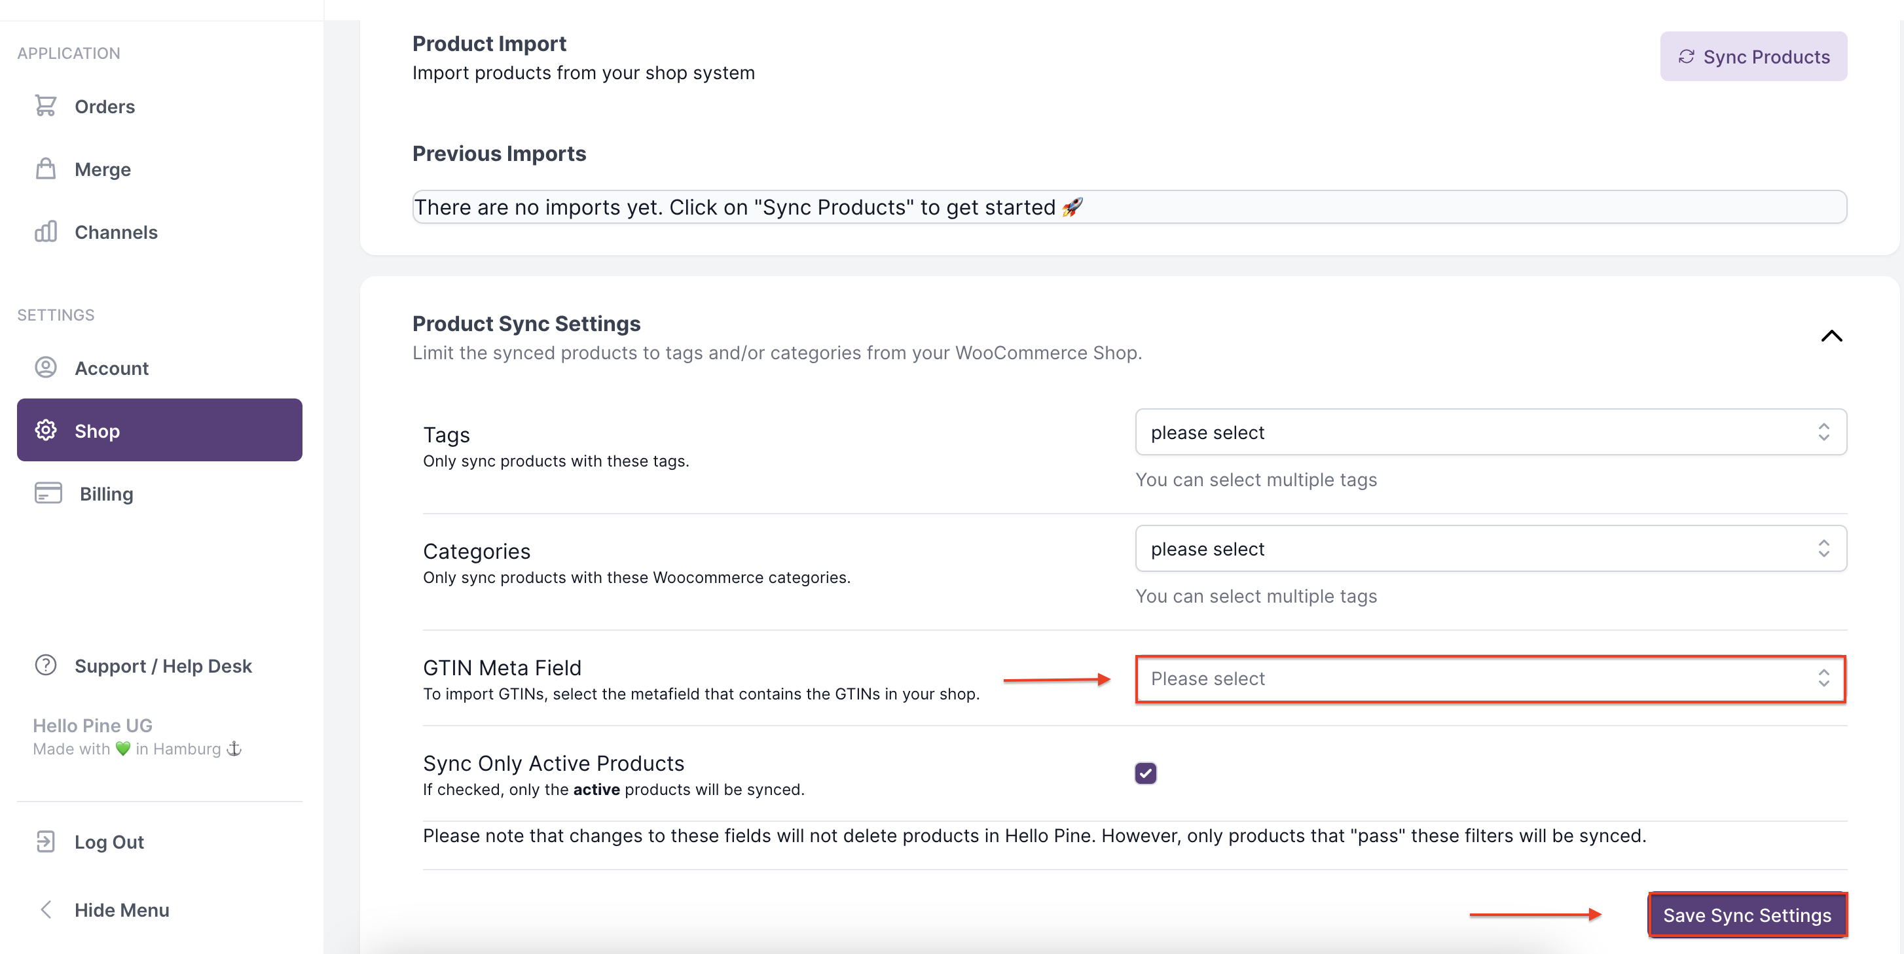The height and width of the screenshot is (954, 1904).
Task: Click the Merge bag icon
Action: point(46,168)
